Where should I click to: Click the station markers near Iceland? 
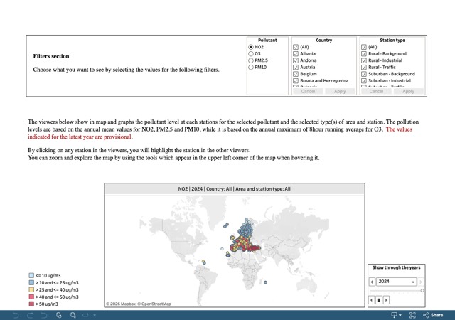(226, 225)
